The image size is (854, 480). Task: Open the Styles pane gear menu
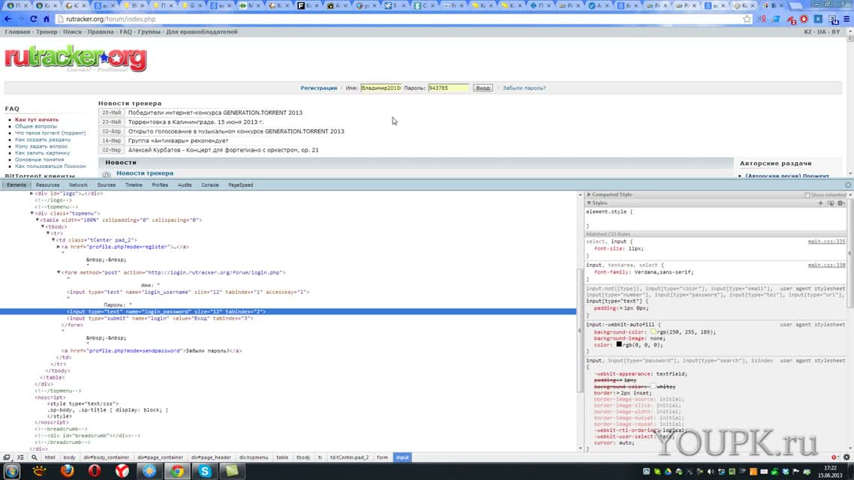click(x=841, y=203)
